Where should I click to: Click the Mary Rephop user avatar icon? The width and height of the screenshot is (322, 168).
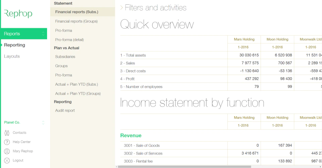pos(7,151)
